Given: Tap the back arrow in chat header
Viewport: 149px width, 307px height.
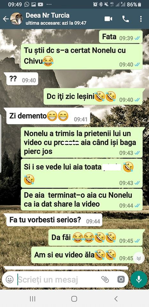Looking at the screenshot, I should 6,19.
